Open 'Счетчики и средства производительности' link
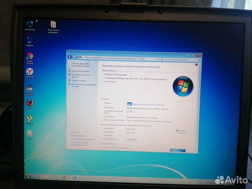Screen dimensions: 252x189 (x=79, y=144)
